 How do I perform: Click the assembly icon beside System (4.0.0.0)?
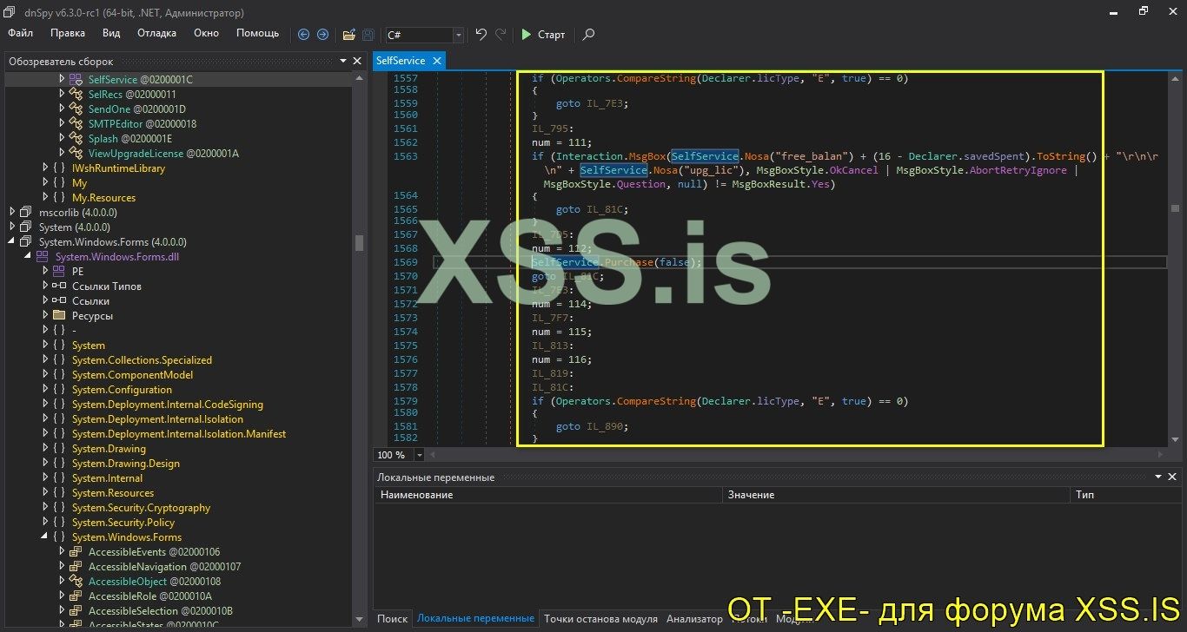pos(27,227)
